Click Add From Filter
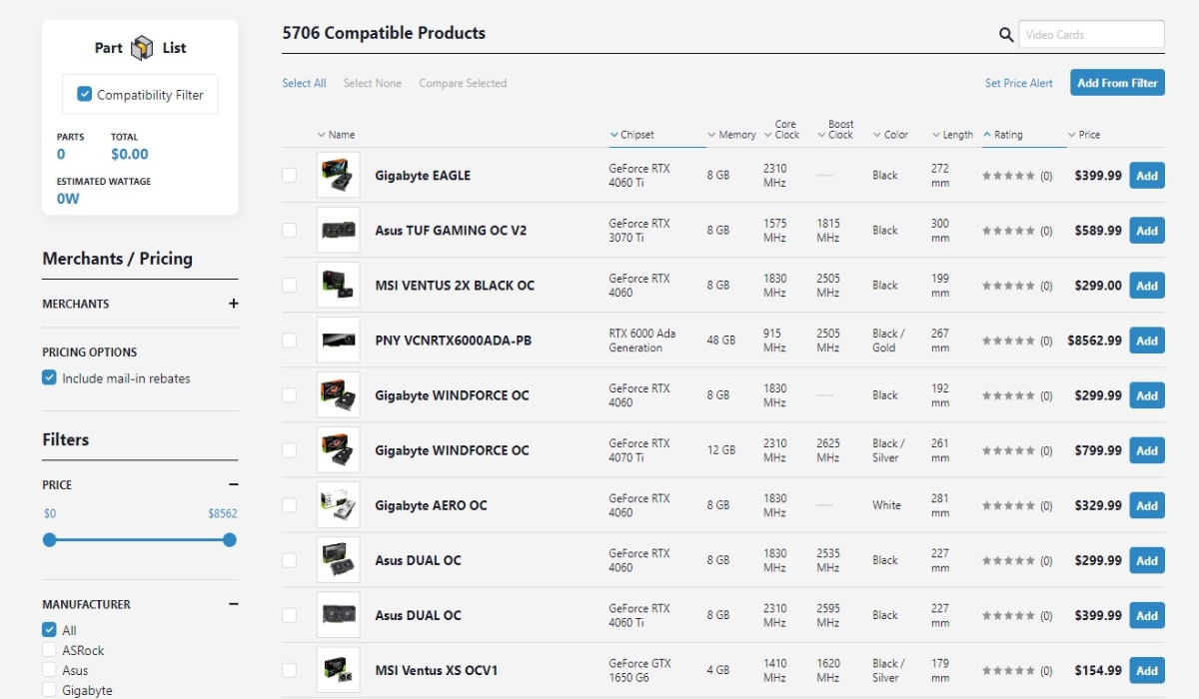The width and height of the screenshot is (1199, 699). [x=1117, y=83]
